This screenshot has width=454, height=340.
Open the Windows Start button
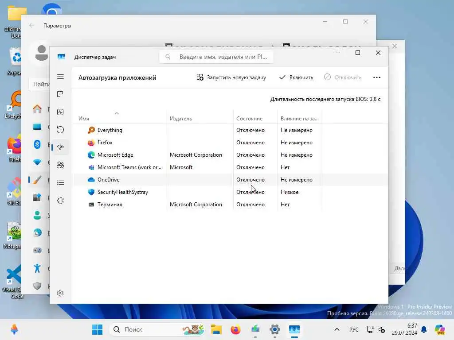coord(97,329)
